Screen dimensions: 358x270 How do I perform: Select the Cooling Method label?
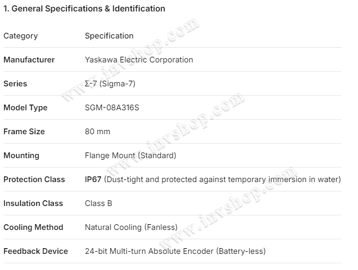[x=33, y=227]
